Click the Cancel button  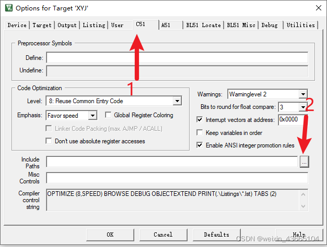click(163, 234)
